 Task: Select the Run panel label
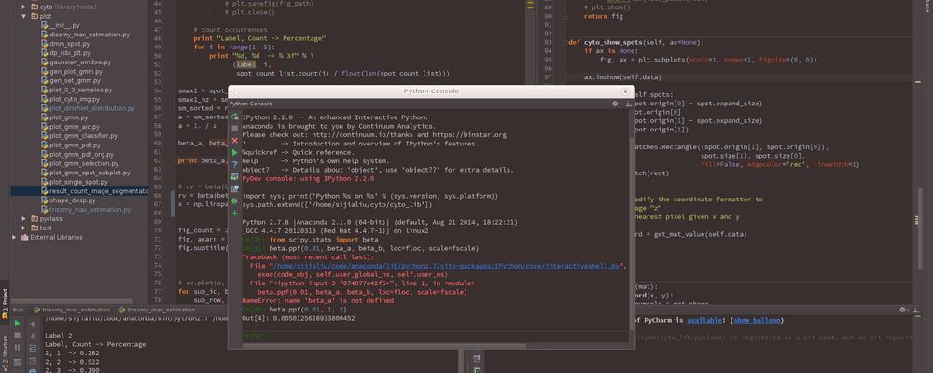pos(19,310)
